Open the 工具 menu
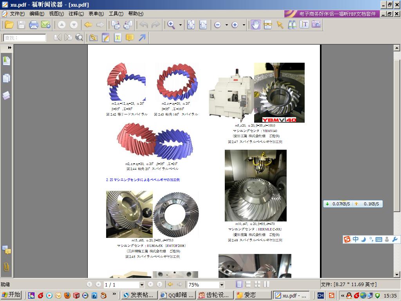Screen dimensions: 401x301 [x=116, y=14]
